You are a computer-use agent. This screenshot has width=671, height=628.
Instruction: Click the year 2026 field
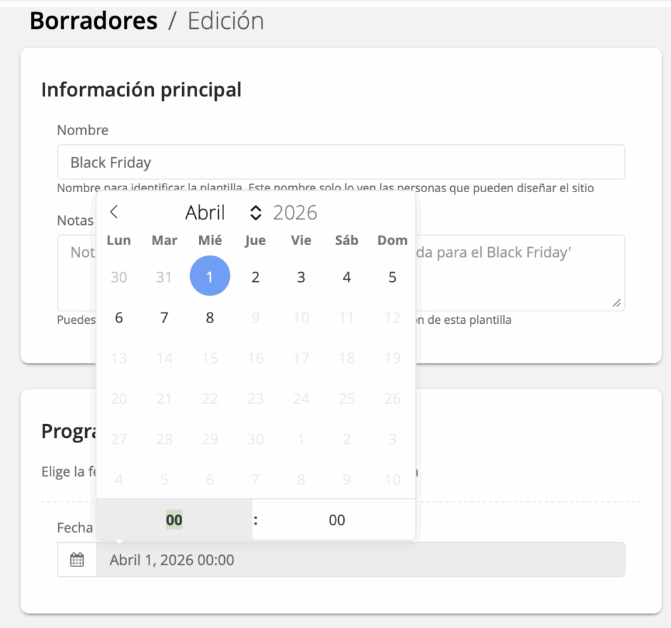(296, 212)
